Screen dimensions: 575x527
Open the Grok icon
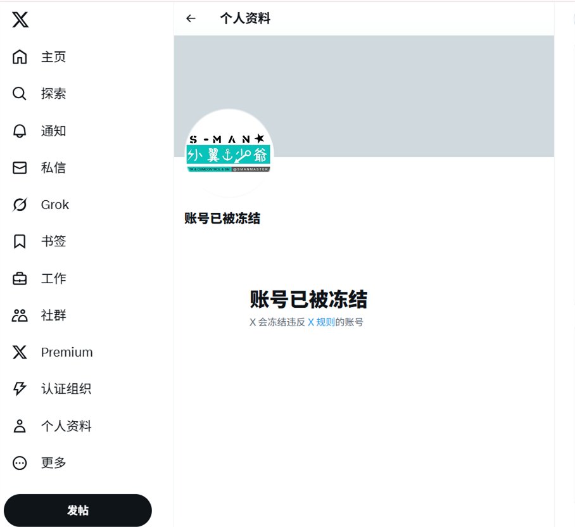(20, 205)
